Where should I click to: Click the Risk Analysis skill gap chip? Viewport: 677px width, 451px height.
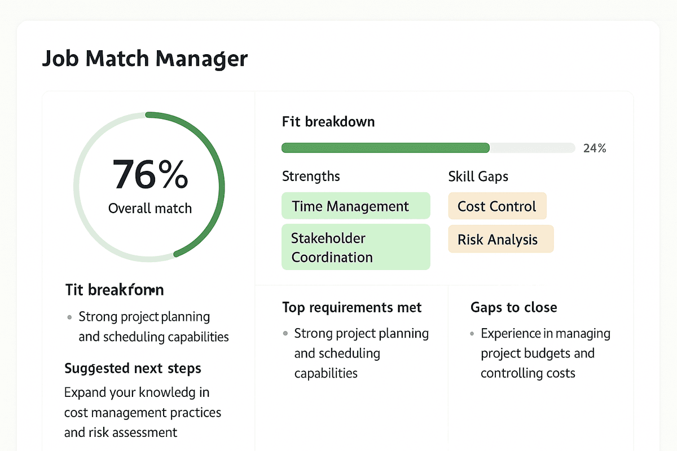[500, 239]
